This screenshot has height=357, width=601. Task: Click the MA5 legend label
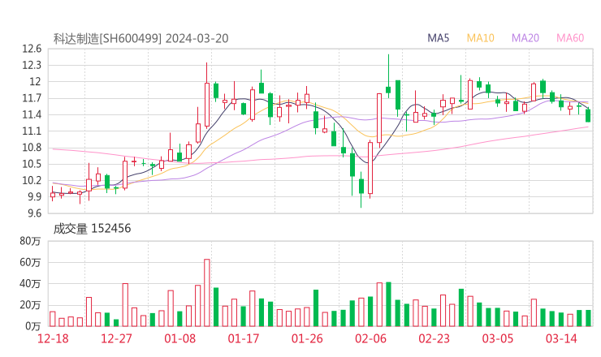pyautogui.click(x=438, y=38)
